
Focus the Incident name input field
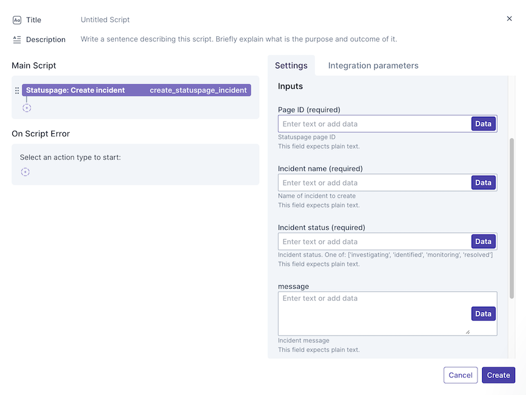click(375, 183)
